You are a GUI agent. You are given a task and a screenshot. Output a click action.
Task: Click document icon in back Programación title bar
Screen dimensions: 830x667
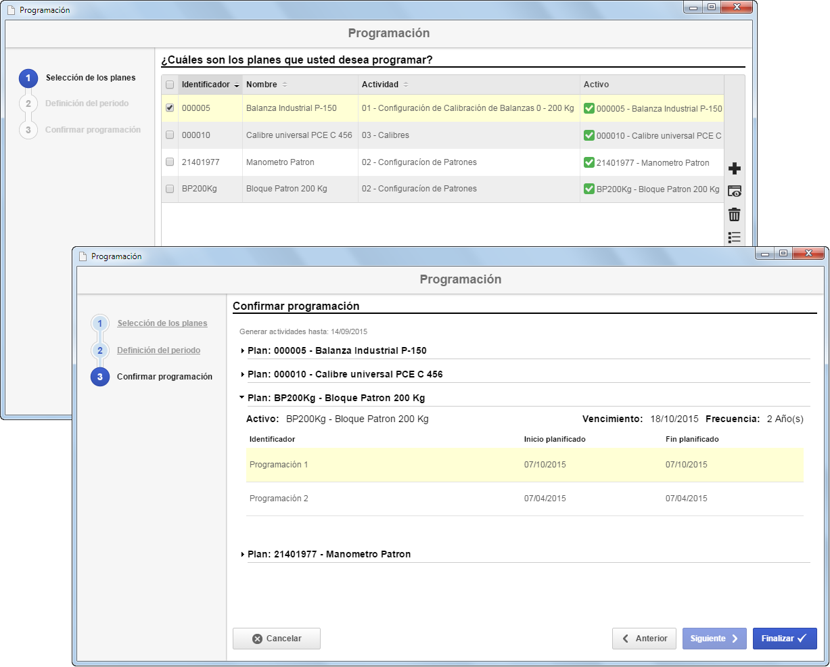click(x=11, y=10)
